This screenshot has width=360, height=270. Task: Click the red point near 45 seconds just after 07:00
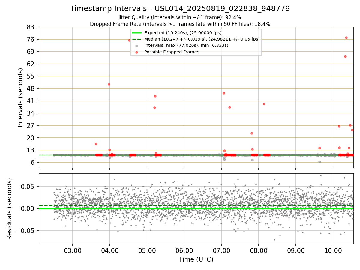[x=224, y=93]
